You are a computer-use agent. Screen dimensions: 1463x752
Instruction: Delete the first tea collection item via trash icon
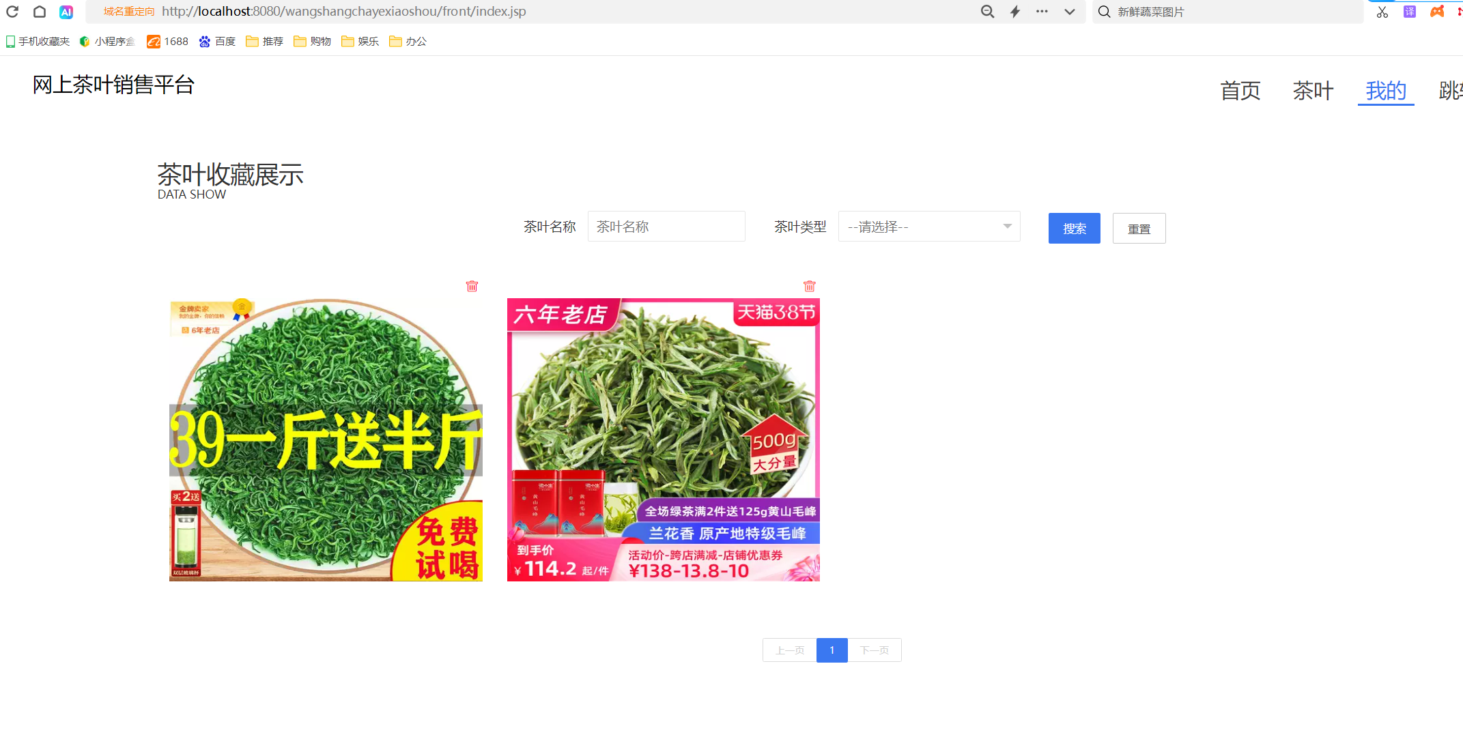471,286
